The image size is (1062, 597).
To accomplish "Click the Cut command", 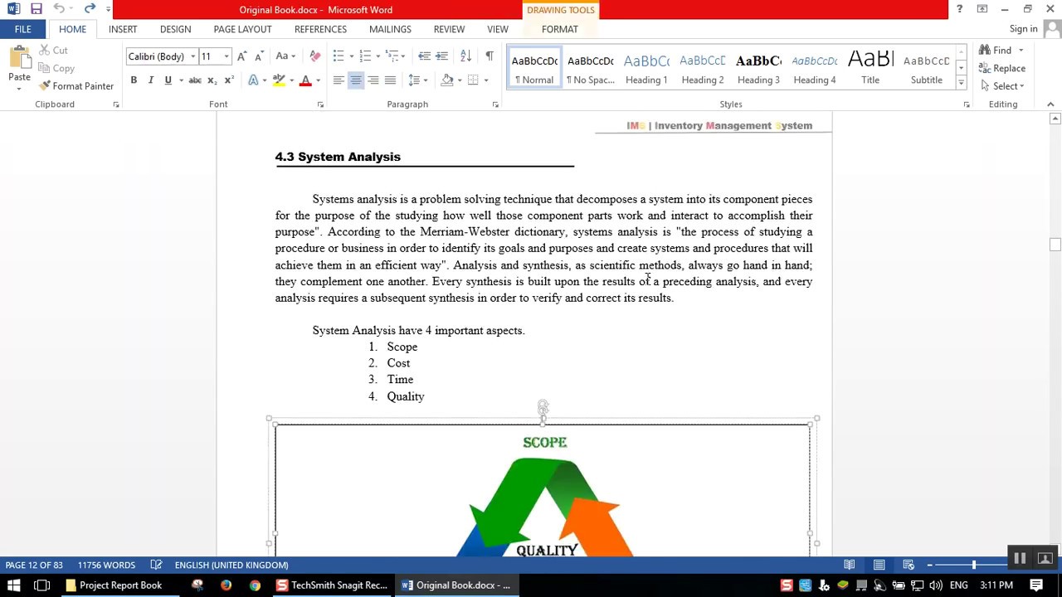I will click(x=54, y=51).
